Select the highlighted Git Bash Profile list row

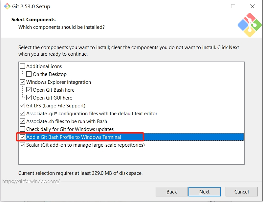pyautogui.click(x=99, y=137)
